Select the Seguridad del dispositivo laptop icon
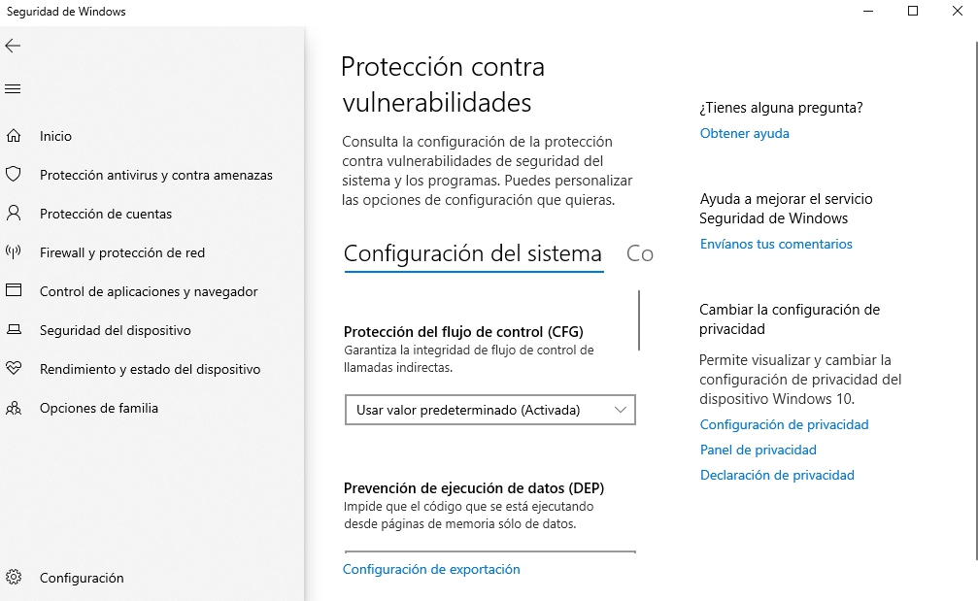The image size is (978, 601). click(x=16, y=330)
